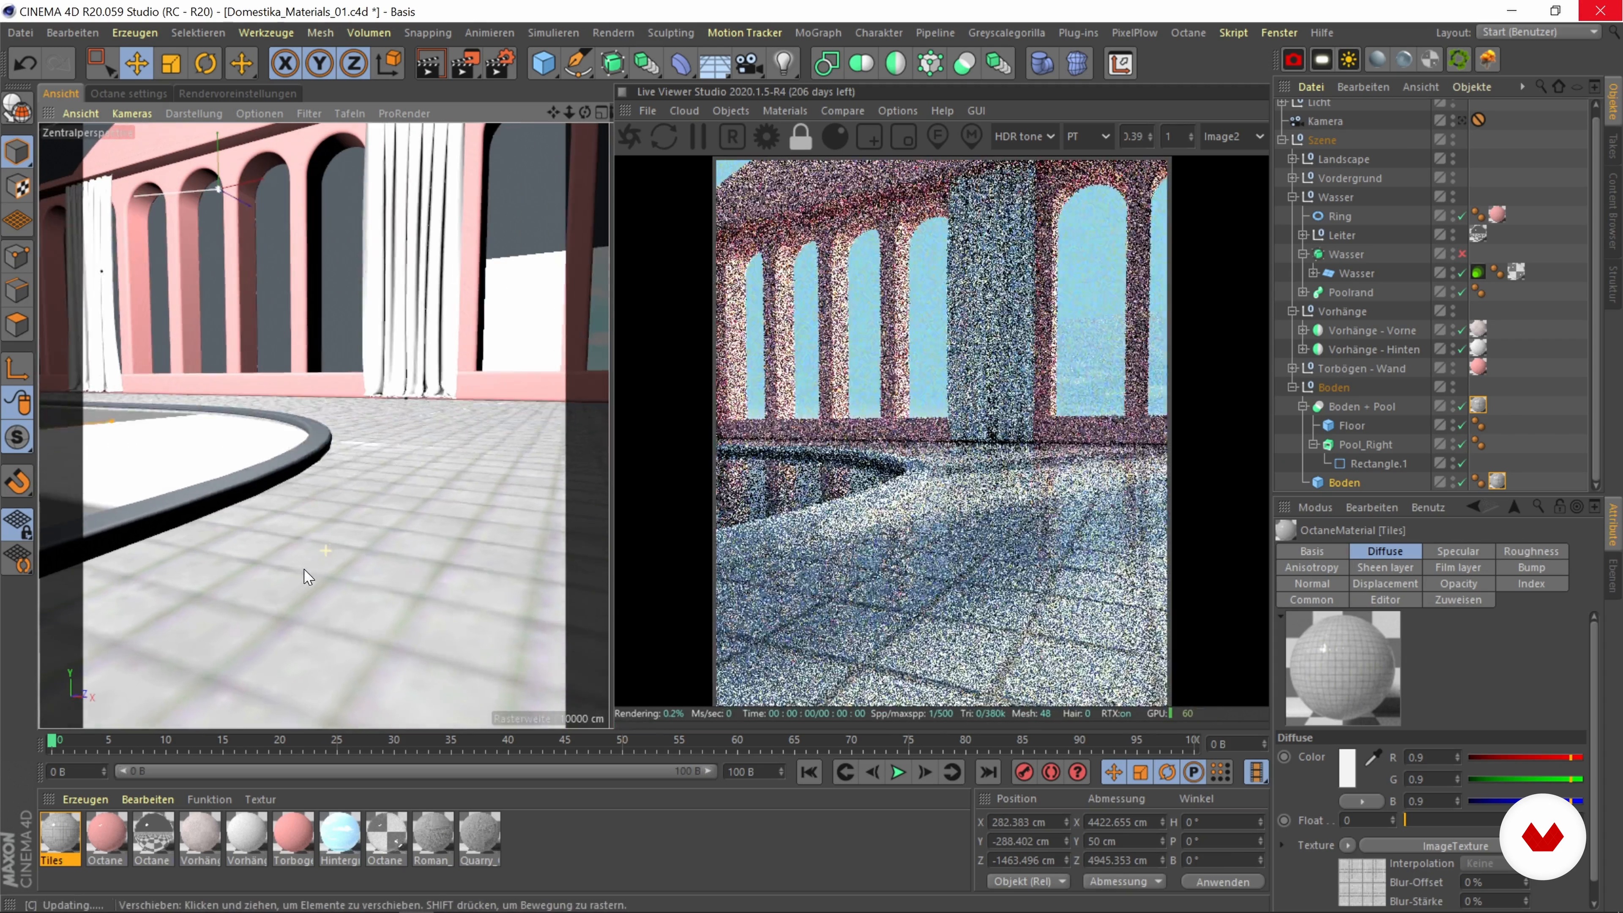Open Octane Live Viewer red icon
Viewport: 1623px width, 913px height.
tap(1293, 60)
